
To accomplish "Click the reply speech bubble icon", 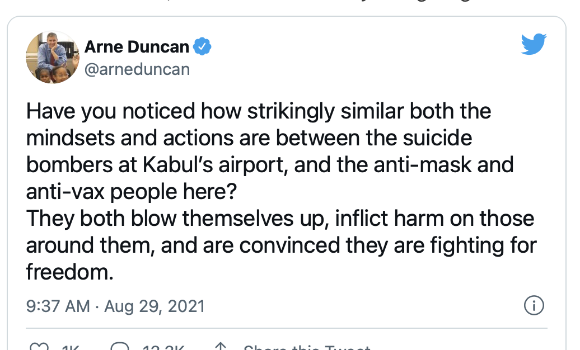I will click(120, 347).
